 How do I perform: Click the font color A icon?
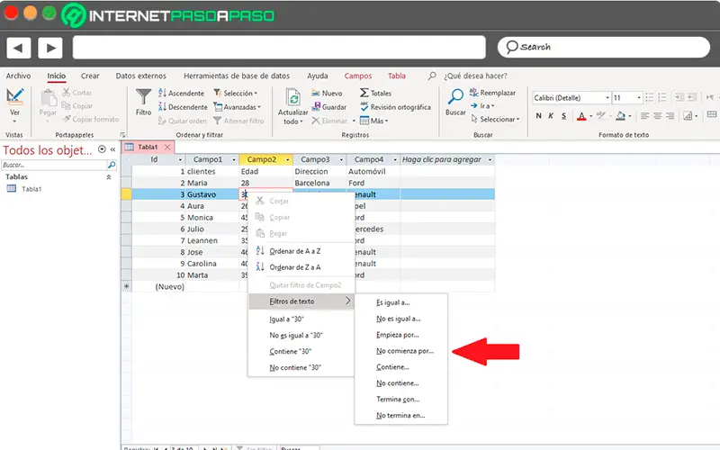click(x=581, y=116)
